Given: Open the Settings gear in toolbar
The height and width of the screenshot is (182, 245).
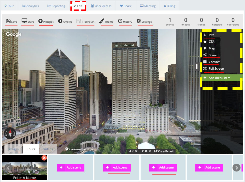Looking at the screenshot, I should coord(144,21).
